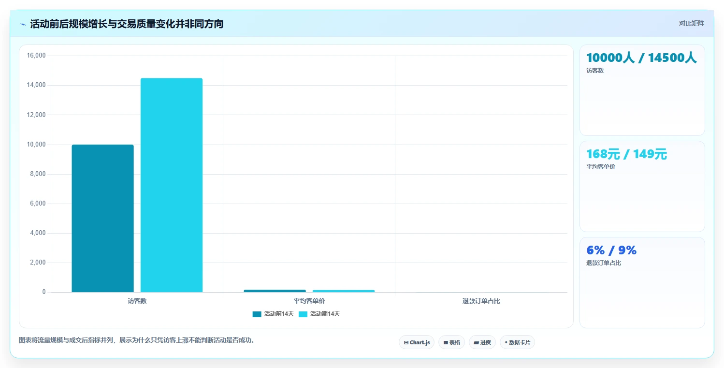
Task: Click the 6,000 y-axis tick label
Action: pyautogui.click(x=37, y=204)
